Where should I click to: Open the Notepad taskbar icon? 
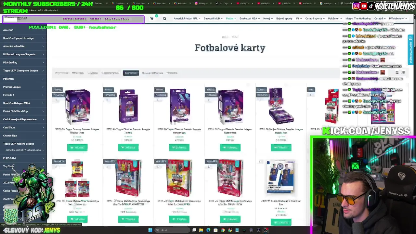click(x=237, y=230)
